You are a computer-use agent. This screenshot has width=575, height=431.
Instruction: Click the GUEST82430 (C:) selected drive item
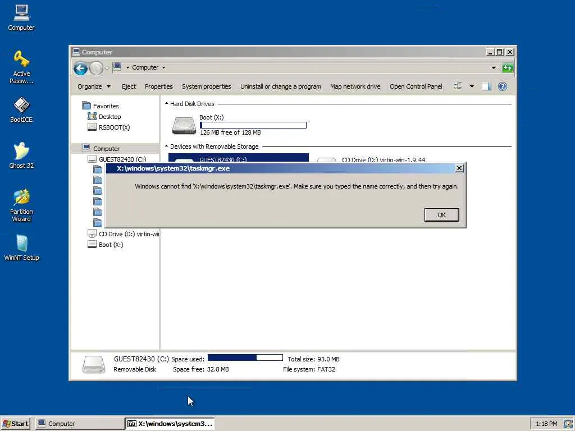(x=238, y=158)
